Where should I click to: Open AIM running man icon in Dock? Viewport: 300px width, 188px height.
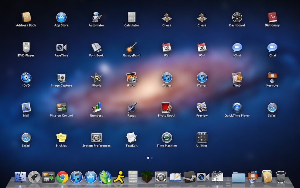coord(119,177)
